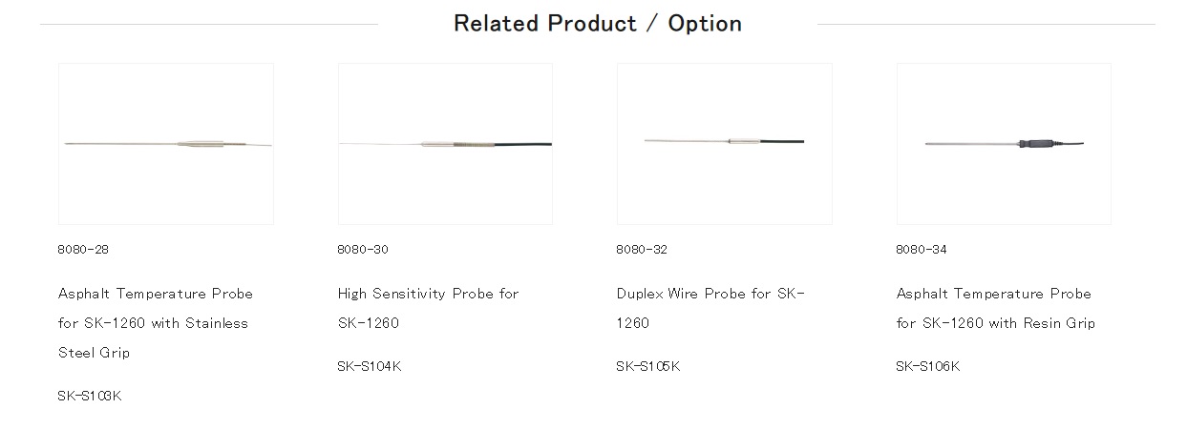Click the divider line right of heading

pos(986,24)
